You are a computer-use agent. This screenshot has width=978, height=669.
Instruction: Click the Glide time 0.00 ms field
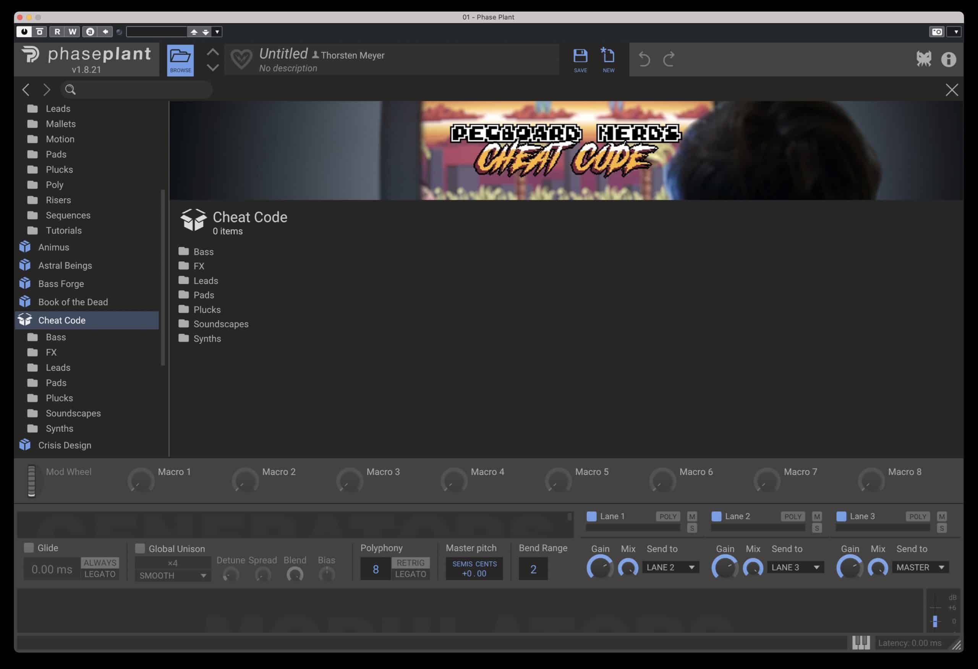coord(52,569)
